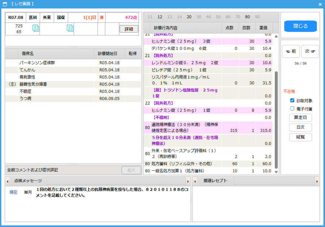This screenshot has height=227, width=325.
Task: Click scroll-down arrow of treatment list
Action: [x=276, y=172]
